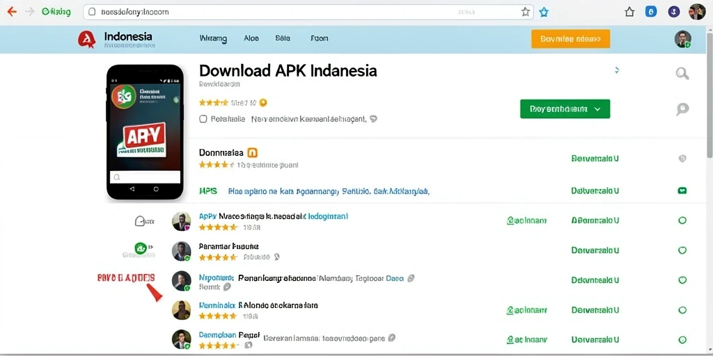Click the green round badge in left sidebar
713x356 pixels.
coord(140,248)
